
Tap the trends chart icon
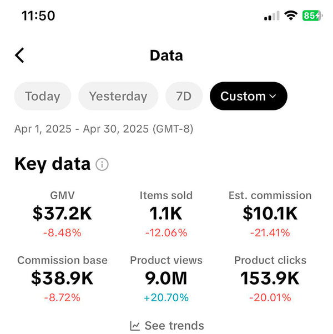pyautogui.click(x=135, y=326)
